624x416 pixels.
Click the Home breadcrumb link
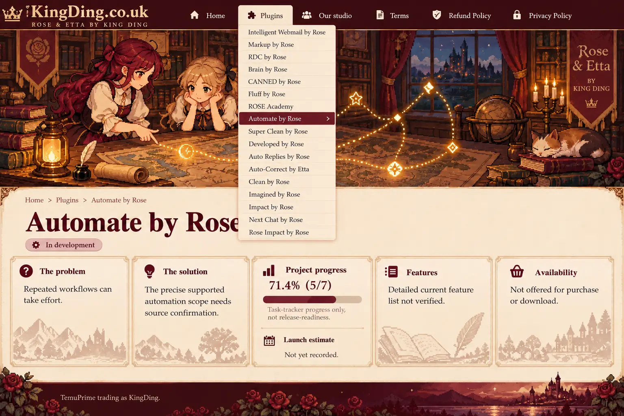pos(34,200)
